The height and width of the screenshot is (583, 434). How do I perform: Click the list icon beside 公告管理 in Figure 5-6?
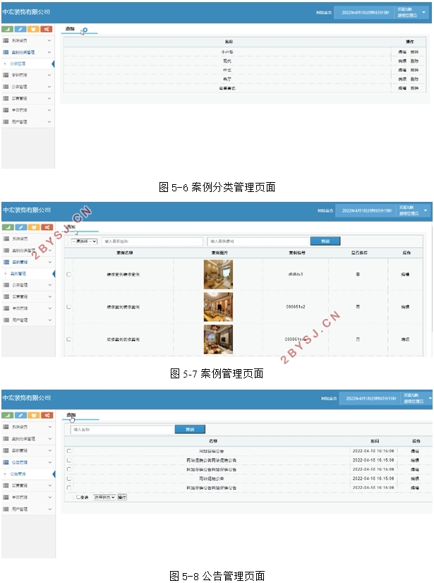pyautogui.click(x=6, y=87)
